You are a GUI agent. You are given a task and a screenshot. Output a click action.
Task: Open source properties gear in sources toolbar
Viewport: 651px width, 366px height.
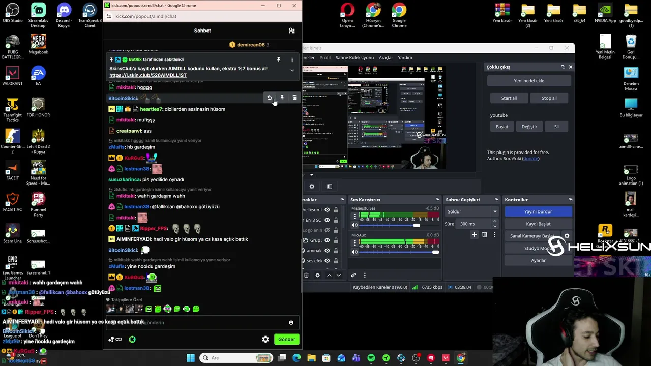318,276
